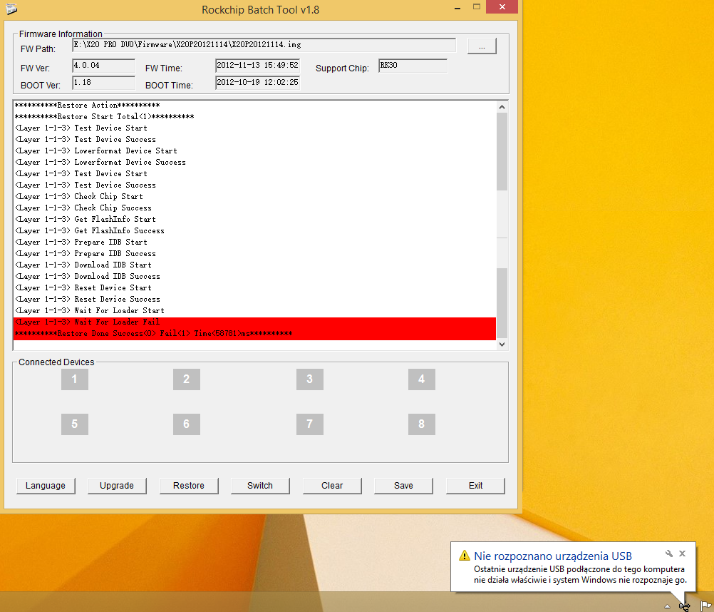The width and height of the screenshot is (714, 612).
Task: Clear the log output
Action: [x=332, y=486]
